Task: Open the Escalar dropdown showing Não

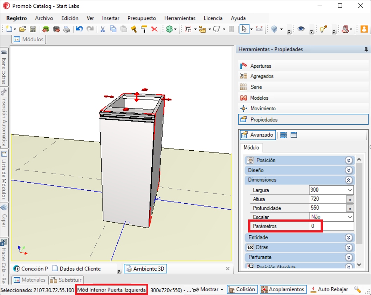Action: click(331, 217)
